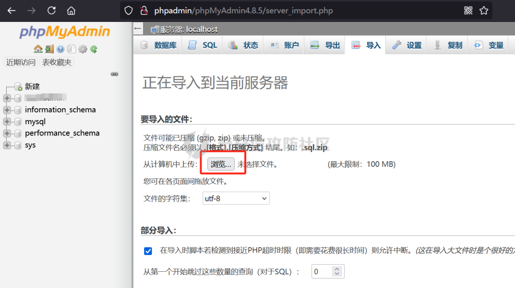Bookmark page with star icon

pyautogui.click(x=484, y=10)
